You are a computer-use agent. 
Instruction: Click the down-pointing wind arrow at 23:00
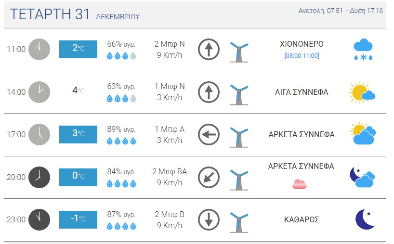point(209,219)
